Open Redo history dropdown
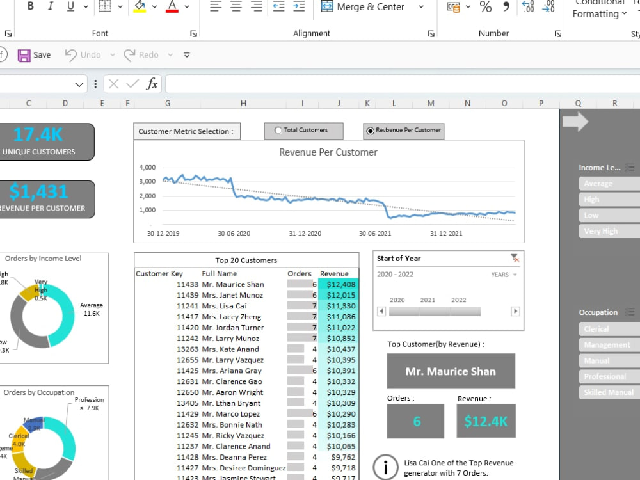Viewport: 640px width, 480px height. (x=170, y=55)
